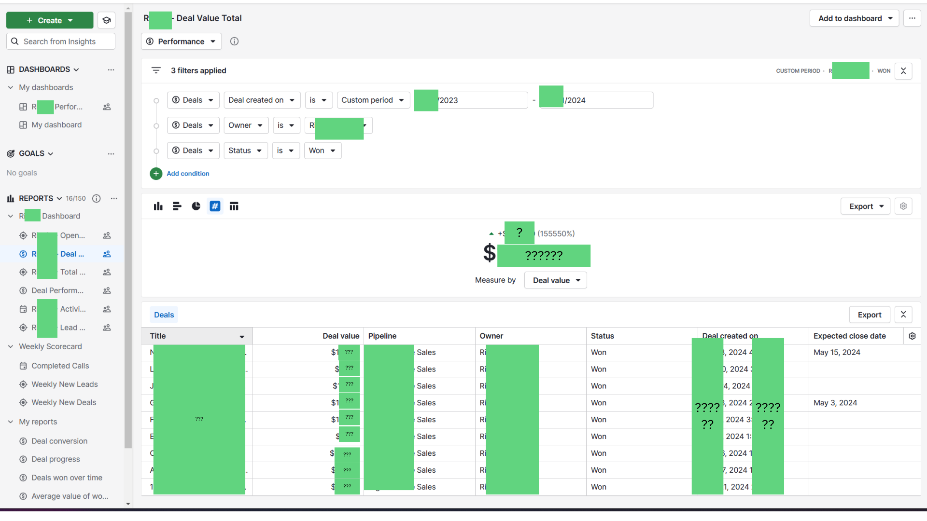Screen dimensions: 927x521
Task: Click the info icon beside Performance
Action: (x=234, y=41)
